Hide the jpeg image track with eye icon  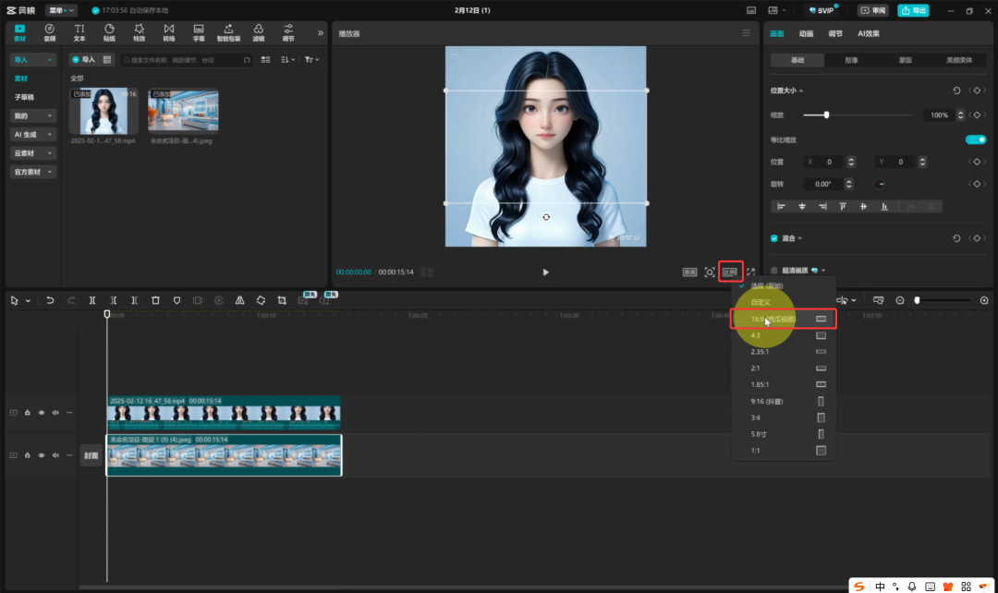click(42, 455)
